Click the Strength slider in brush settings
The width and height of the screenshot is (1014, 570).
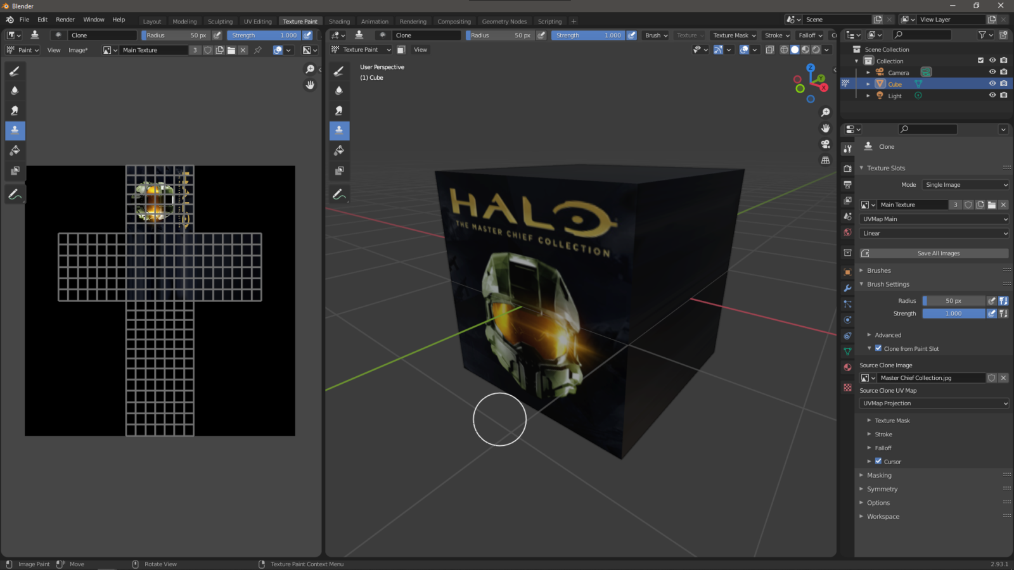pyautogui.click(x=953, y=313)
